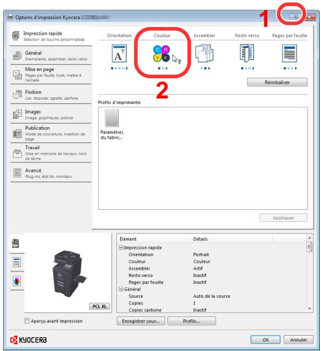The image size is (321, 351).
Task: Click the 'Portrait' detail value
Action: point(201,254)
